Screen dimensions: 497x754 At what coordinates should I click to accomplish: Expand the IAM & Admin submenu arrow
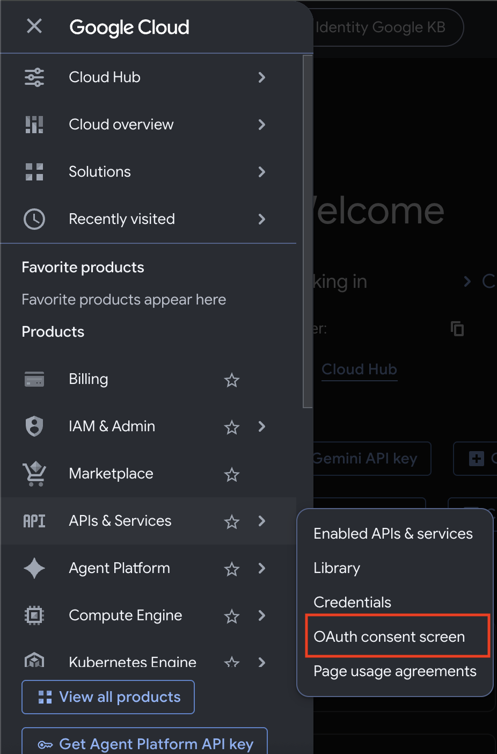262,426
